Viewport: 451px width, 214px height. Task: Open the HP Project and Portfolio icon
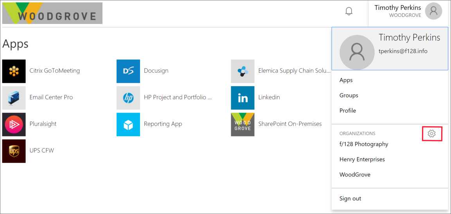pyautogui.click(x=128, y=98)
